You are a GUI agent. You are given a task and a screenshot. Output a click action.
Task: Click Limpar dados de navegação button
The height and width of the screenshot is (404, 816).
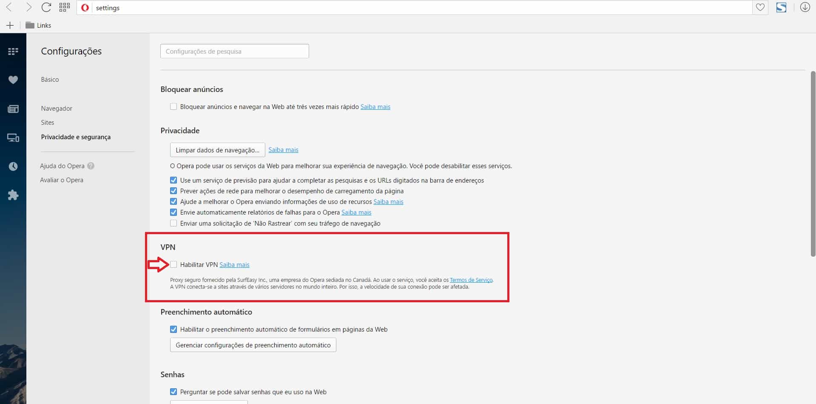pyautogui.click(x=217, y=150)
